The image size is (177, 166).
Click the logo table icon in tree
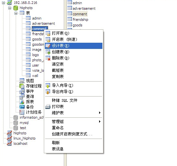point(28,54)
